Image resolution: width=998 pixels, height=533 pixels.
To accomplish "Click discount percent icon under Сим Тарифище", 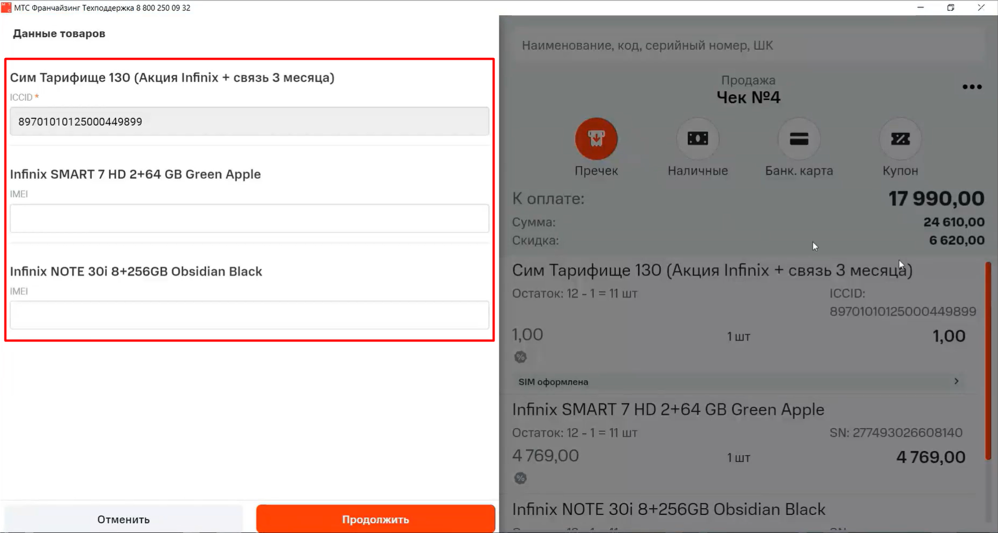I will (x=520, y=357).
